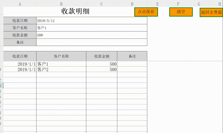Image resolution: width=223 pixels, height=133 pixels.
Task: Select the 客户2 cell in the table
Action: click(61, 69)
